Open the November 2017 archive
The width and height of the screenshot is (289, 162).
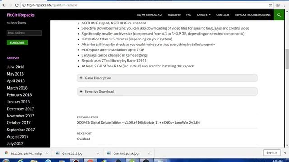(20, 116)
